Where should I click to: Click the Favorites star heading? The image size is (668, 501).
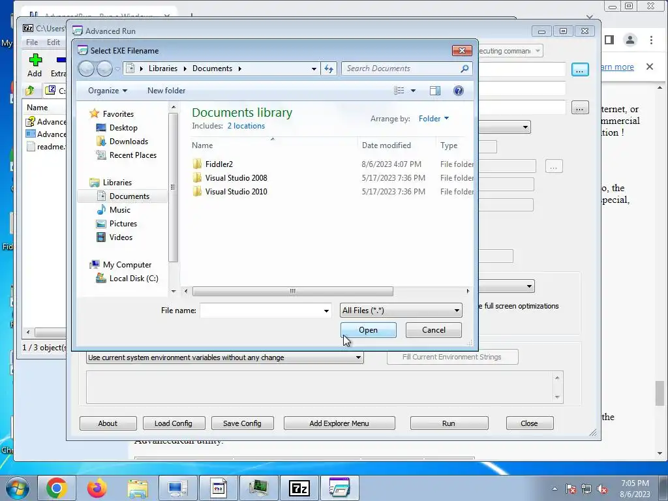coord(118,114)
